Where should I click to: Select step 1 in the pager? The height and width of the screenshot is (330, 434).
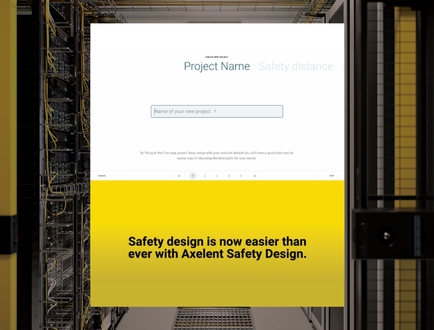(193, 176)
